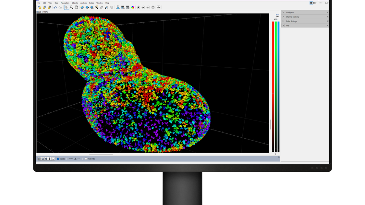
Task: Expand the Color Settings panel
Action: pos(283,21)
